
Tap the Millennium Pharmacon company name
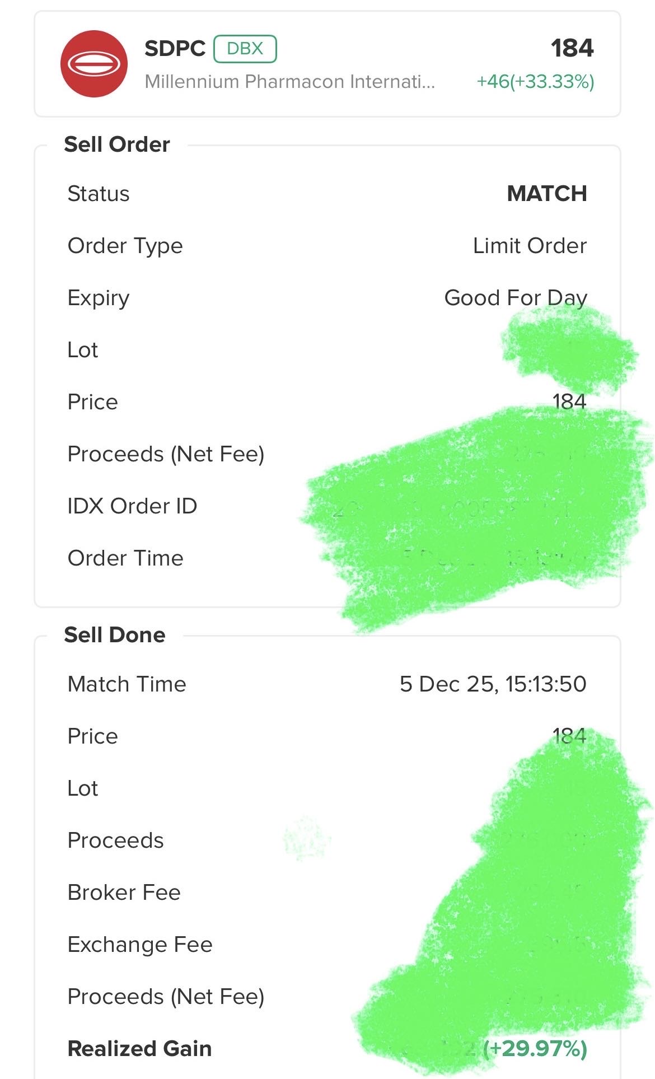click(289, 82)
